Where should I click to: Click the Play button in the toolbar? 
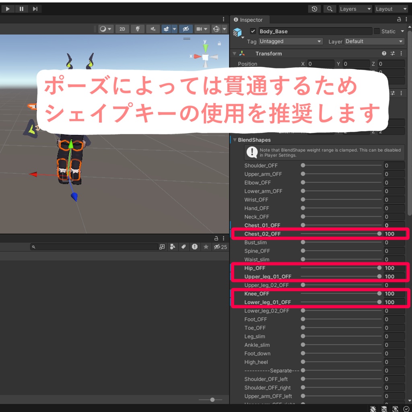pos(8,9)
